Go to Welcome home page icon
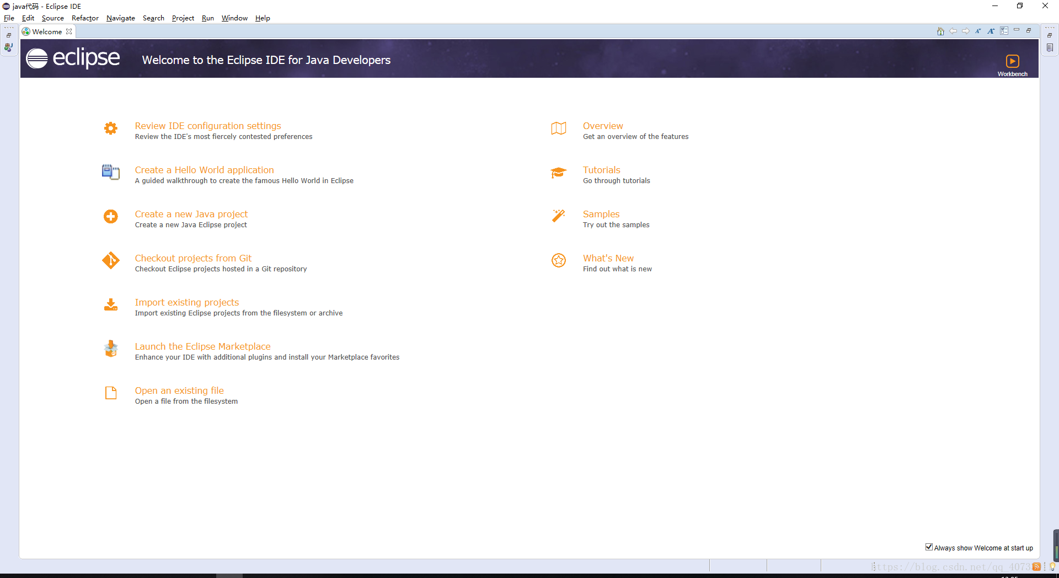The width and height of the screenshot is (1059, 578). (940, 31)
